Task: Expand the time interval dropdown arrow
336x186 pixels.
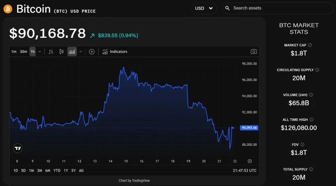Action: tap(39, 52)
